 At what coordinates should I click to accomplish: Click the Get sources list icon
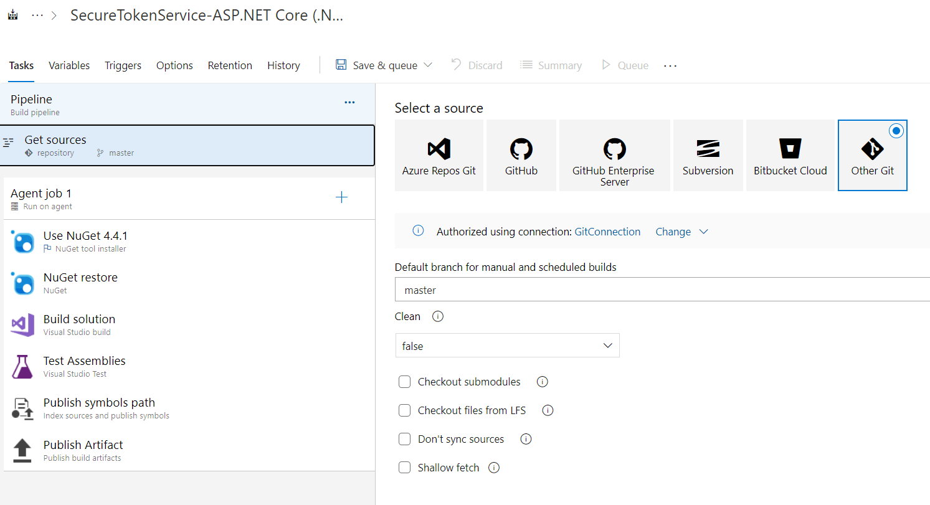(8, 143)
